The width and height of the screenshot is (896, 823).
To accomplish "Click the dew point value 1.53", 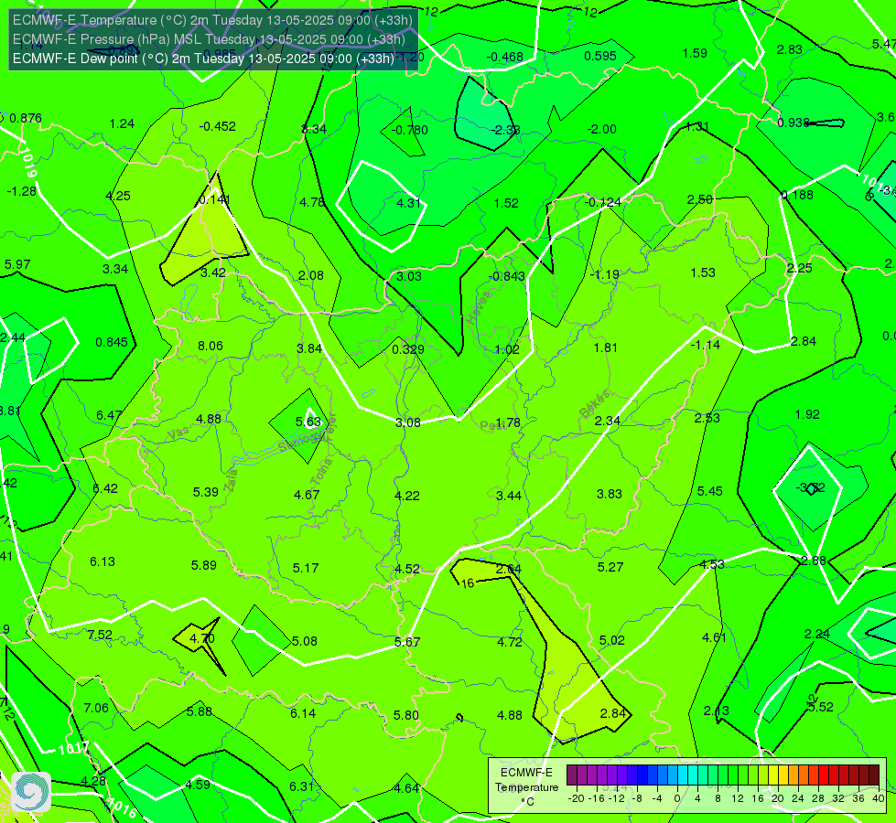I will point(703,273).
